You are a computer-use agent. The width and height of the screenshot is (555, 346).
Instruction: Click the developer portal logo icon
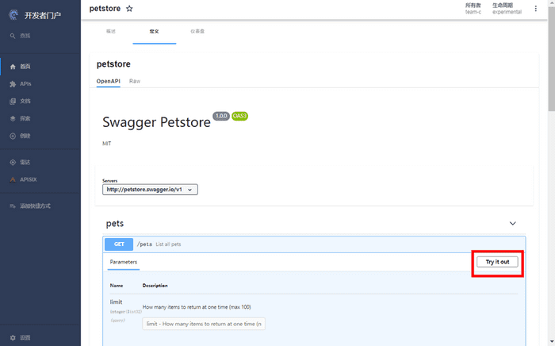pos(13,15)
